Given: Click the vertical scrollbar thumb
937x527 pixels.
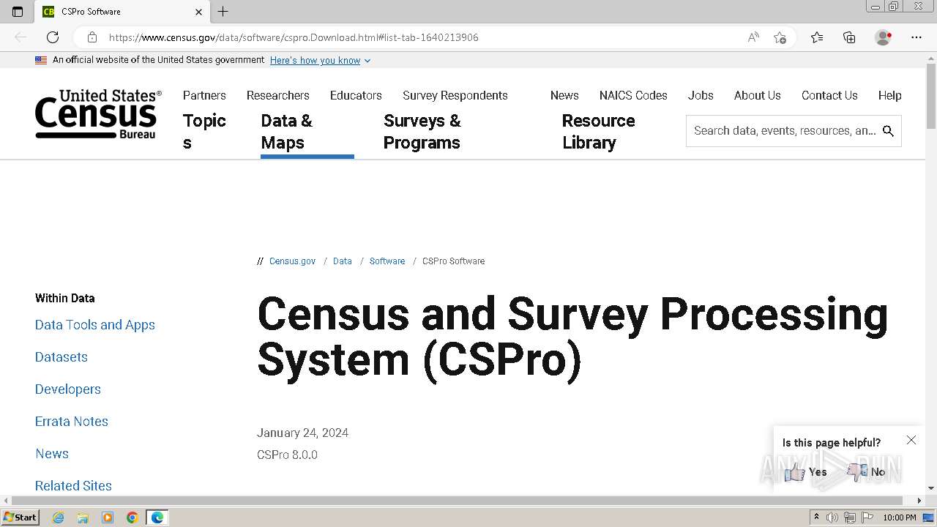Looking at the screenshot, I should pos(930,95).
